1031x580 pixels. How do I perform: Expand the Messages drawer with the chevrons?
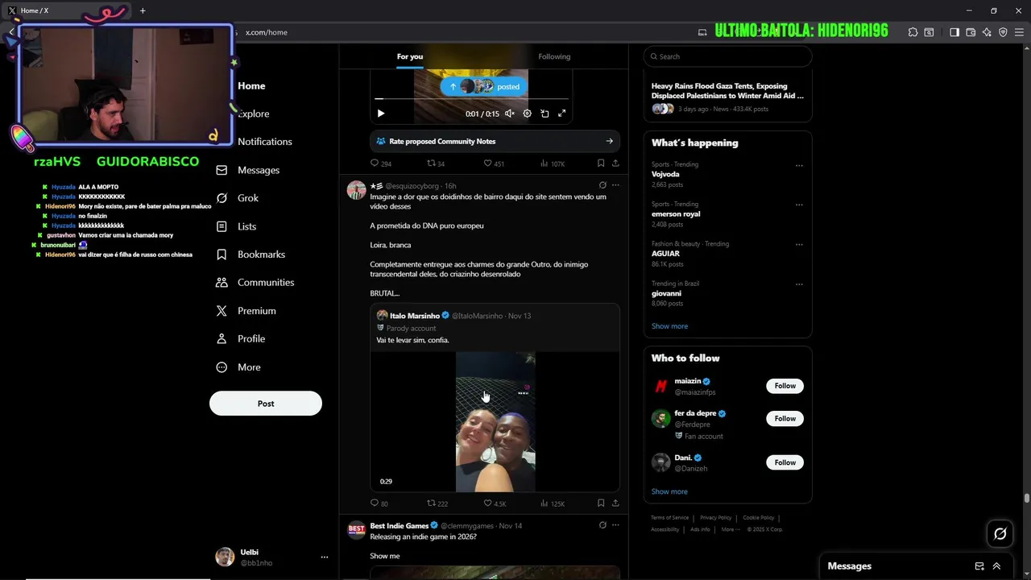tap(996, 566)
